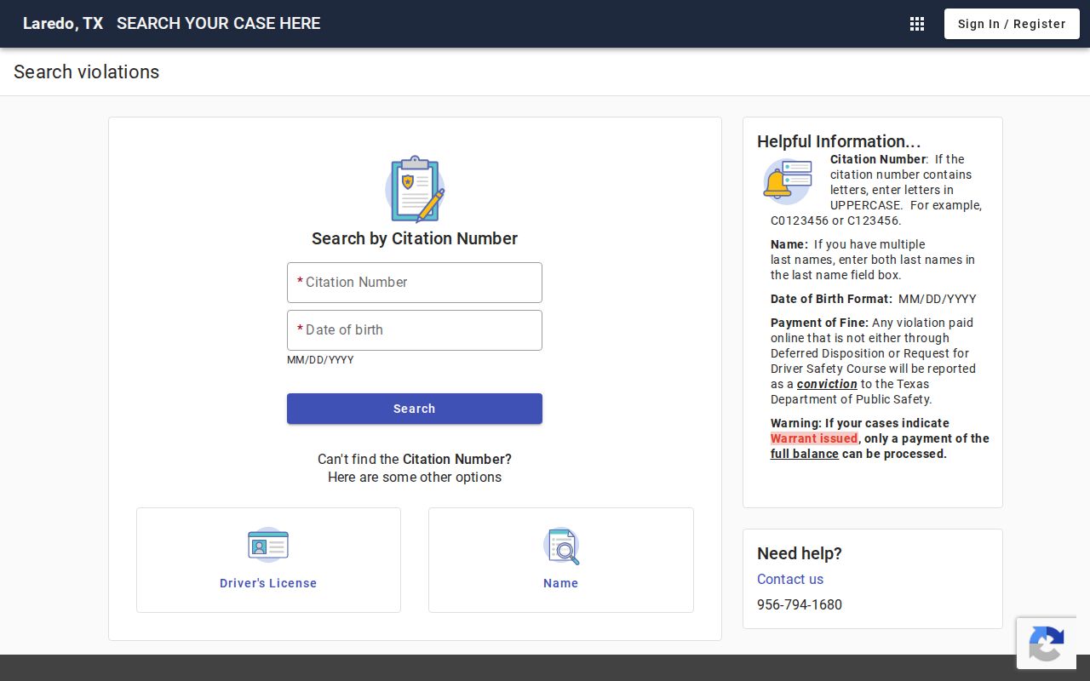Click the Need help? heading
1090x681 pixels.
click(x=800, y=553)
